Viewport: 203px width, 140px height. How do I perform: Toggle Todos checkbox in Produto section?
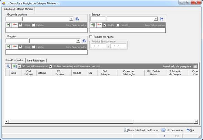coord(20,47)
